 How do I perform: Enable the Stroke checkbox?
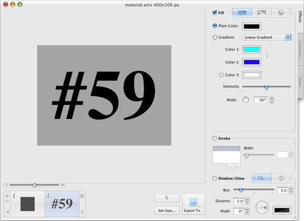coord(215,138)
